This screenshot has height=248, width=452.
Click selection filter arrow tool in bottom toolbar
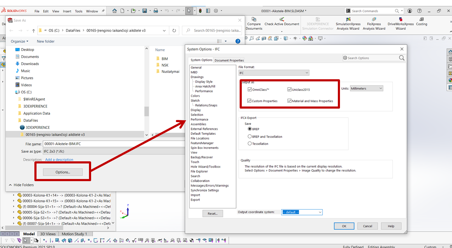click(26, 241)
